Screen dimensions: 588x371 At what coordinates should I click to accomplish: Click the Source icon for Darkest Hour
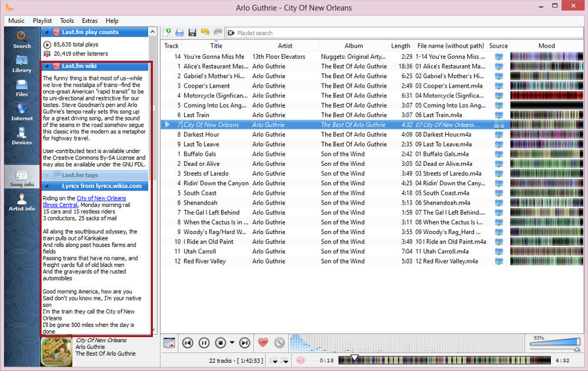click(x=499, y=135)
